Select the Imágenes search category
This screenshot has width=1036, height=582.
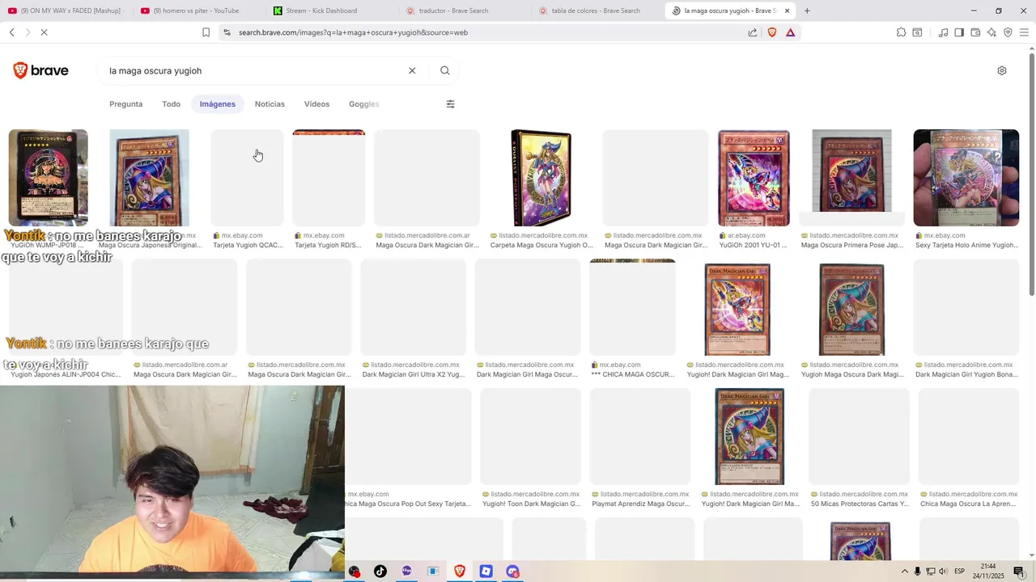pyautogui.click(x=218, y=103)
